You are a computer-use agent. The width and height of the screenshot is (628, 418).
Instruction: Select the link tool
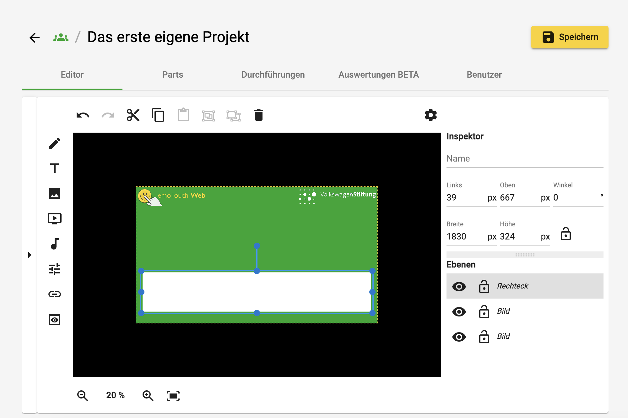55,294
